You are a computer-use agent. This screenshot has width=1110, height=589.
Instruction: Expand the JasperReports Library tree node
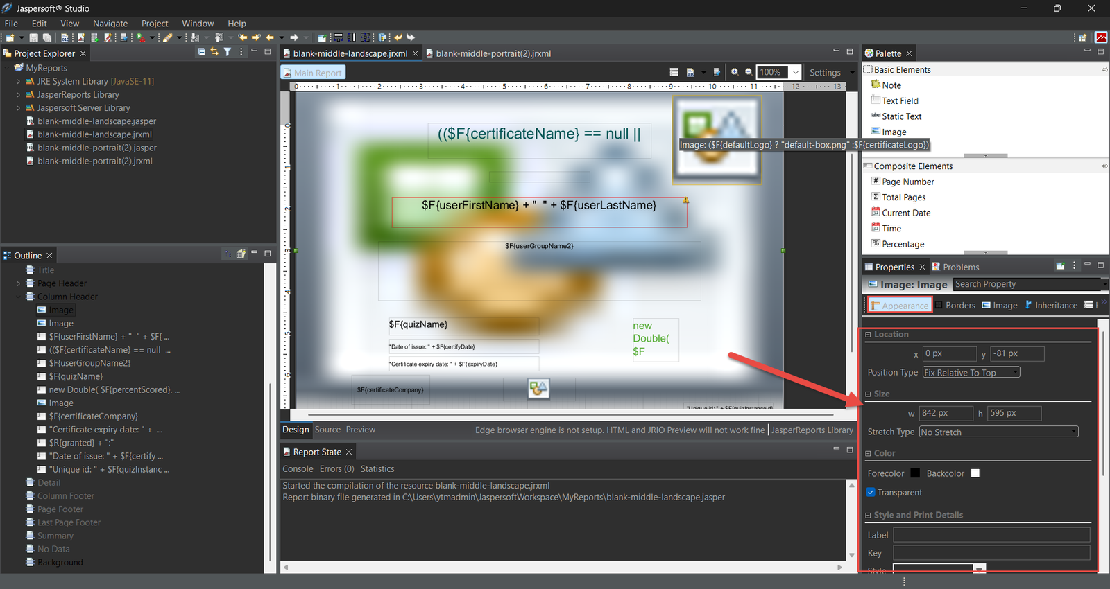click(19, 95)
